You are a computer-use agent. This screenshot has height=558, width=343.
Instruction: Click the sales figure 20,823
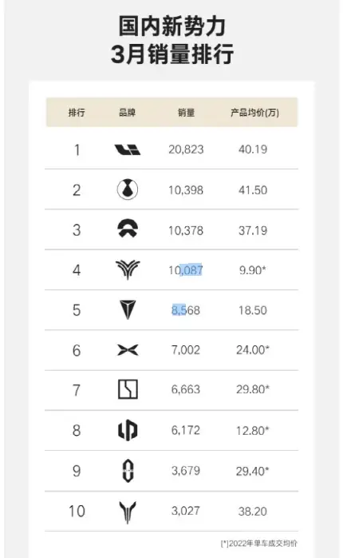(186, 149)
